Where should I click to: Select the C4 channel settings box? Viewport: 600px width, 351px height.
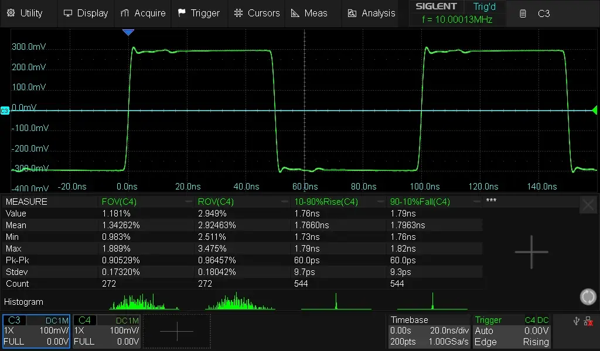[x=107, y=331]
